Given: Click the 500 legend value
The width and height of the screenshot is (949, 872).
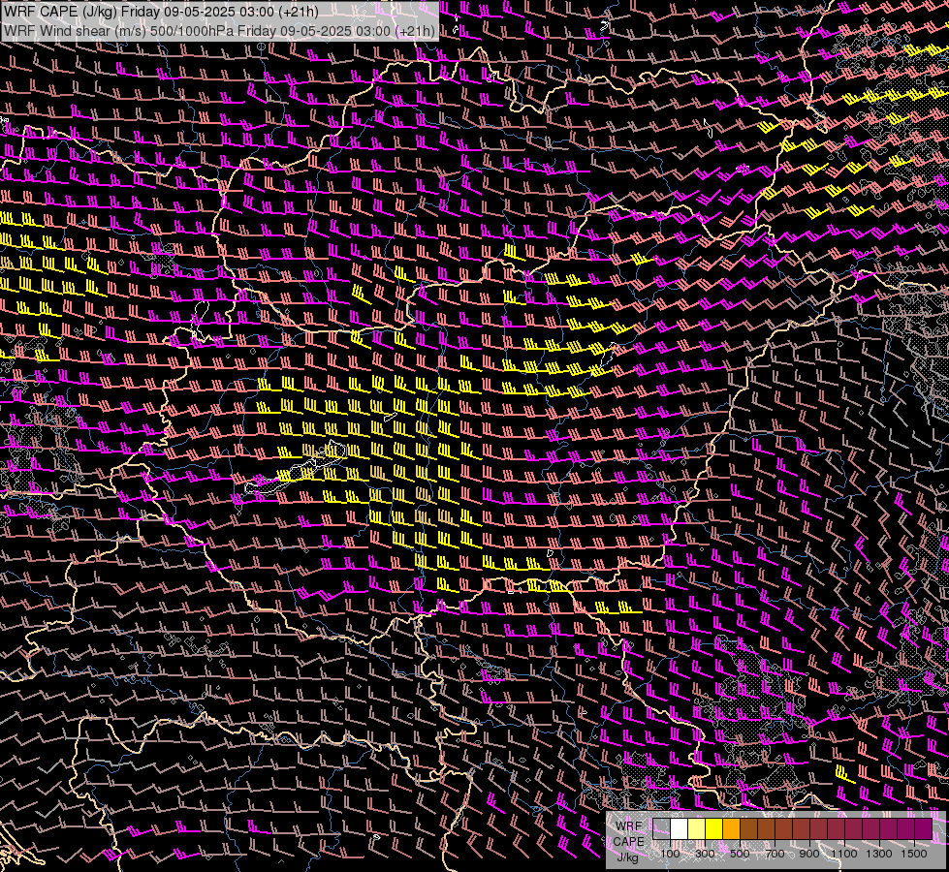Looking at the screenshot, I should 740,854.
